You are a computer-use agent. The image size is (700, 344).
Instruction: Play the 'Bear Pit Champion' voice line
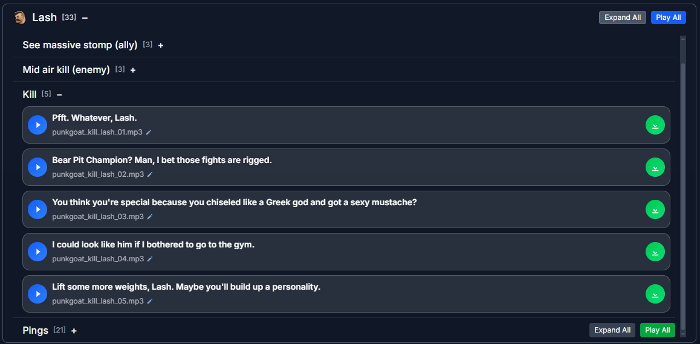tap(37, 167)
